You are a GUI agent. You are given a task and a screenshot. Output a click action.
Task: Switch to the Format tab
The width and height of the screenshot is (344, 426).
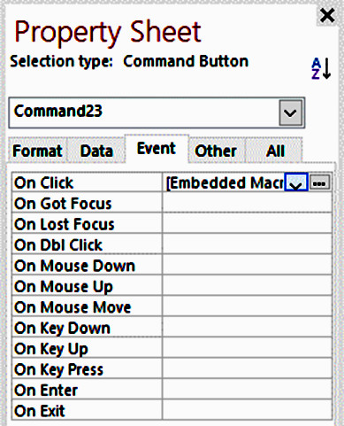[37, 151]
